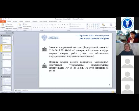Switch to the Home (Главная) tab

(9, 21)
